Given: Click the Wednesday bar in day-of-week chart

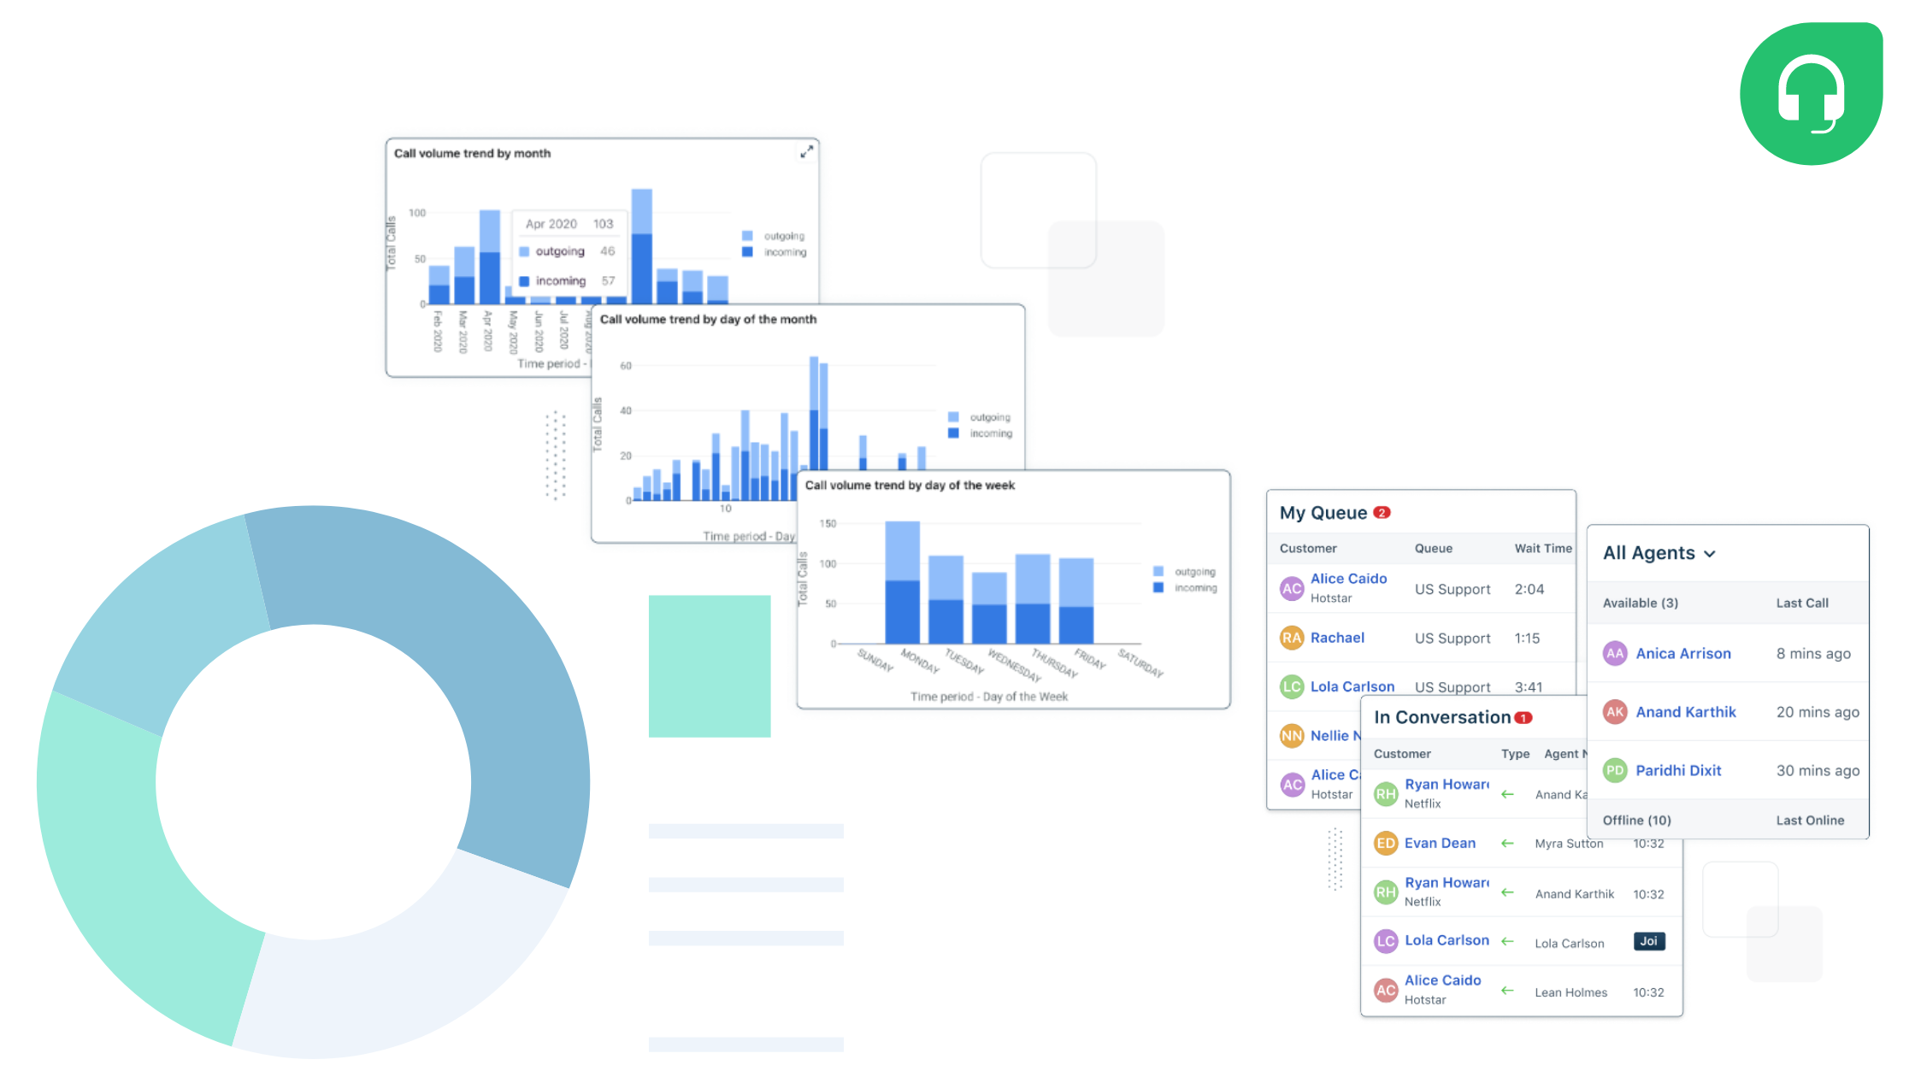Looking at the screenshot, I should coord(989,608).
